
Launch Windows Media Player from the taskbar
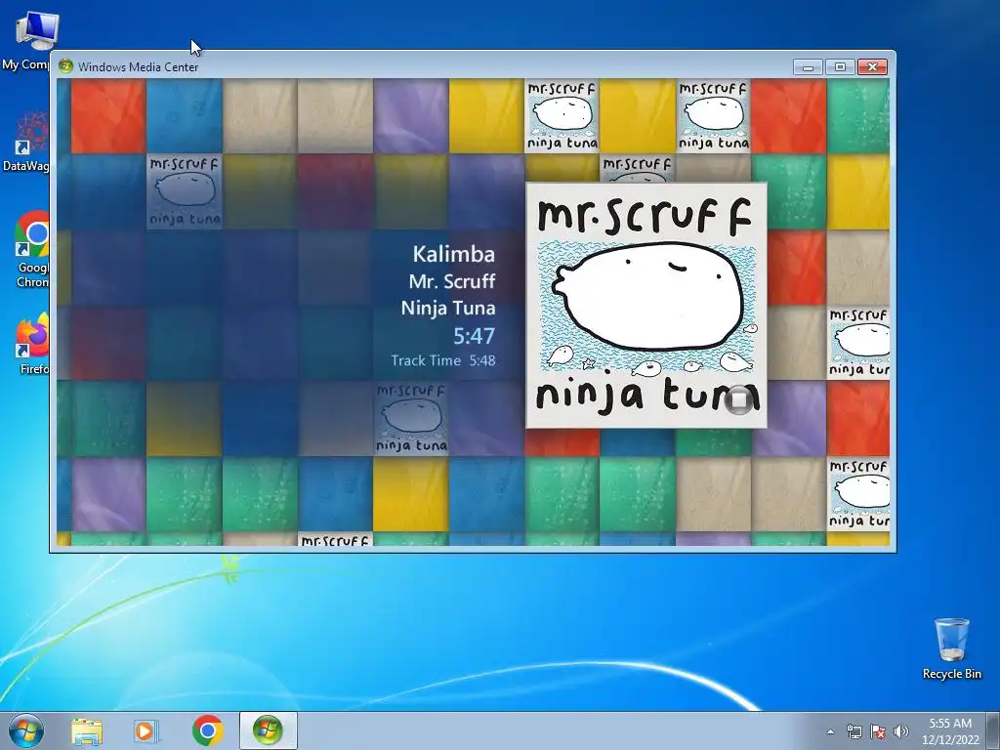[x=146, y=731]
